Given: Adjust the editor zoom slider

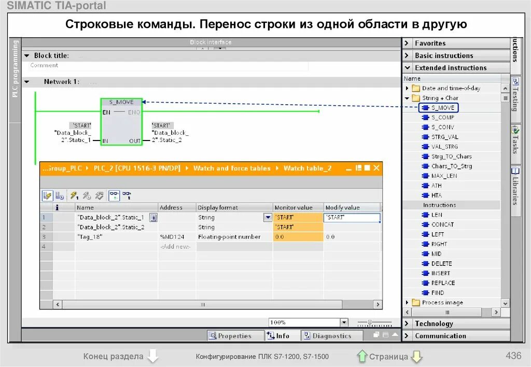Looking at the screenshot, I should point(370,323).
